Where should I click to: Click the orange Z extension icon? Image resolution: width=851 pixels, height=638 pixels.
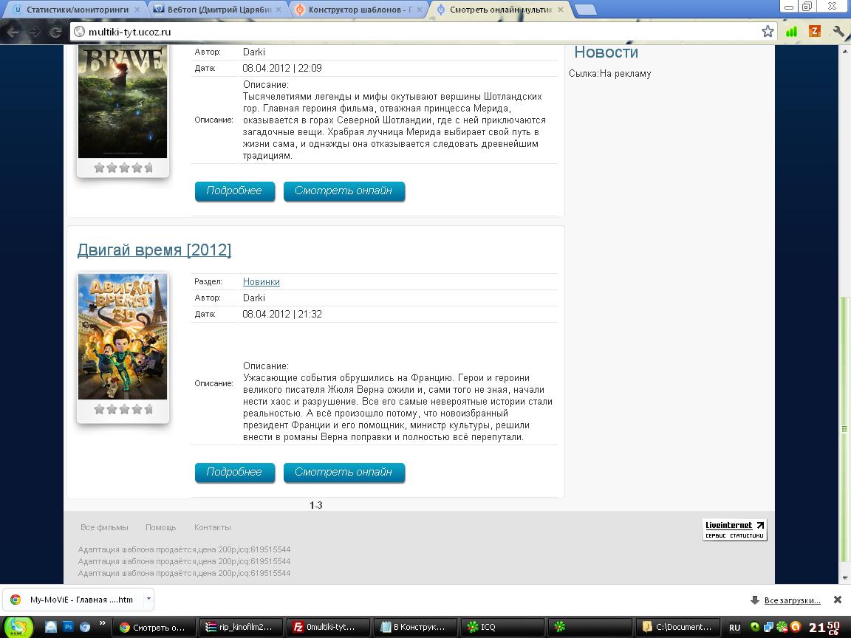click(815, 31)
